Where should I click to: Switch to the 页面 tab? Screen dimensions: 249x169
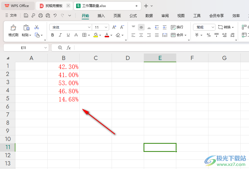(117, 16)
